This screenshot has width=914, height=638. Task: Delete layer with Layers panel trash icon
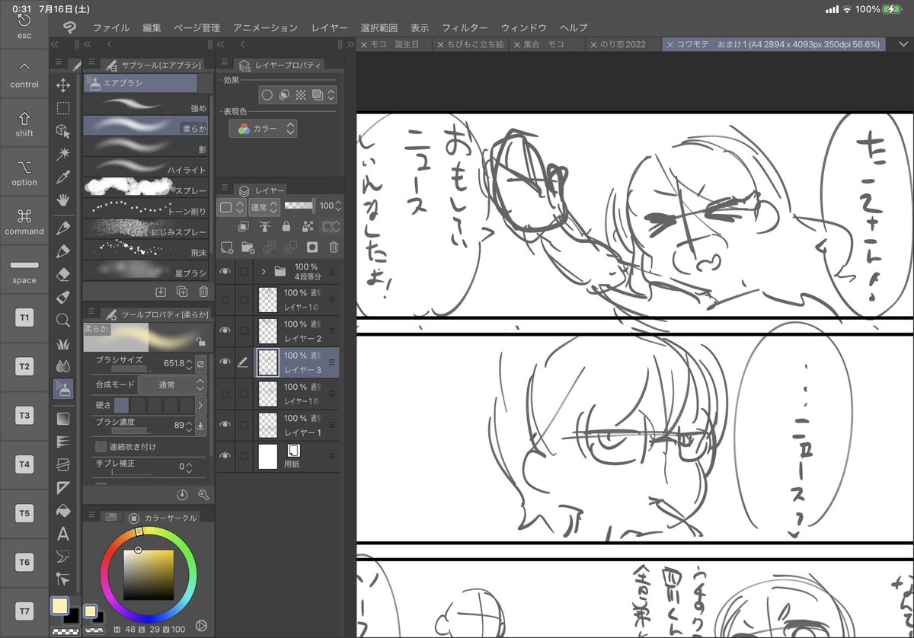pyautogui.click(x=333, y=247)
